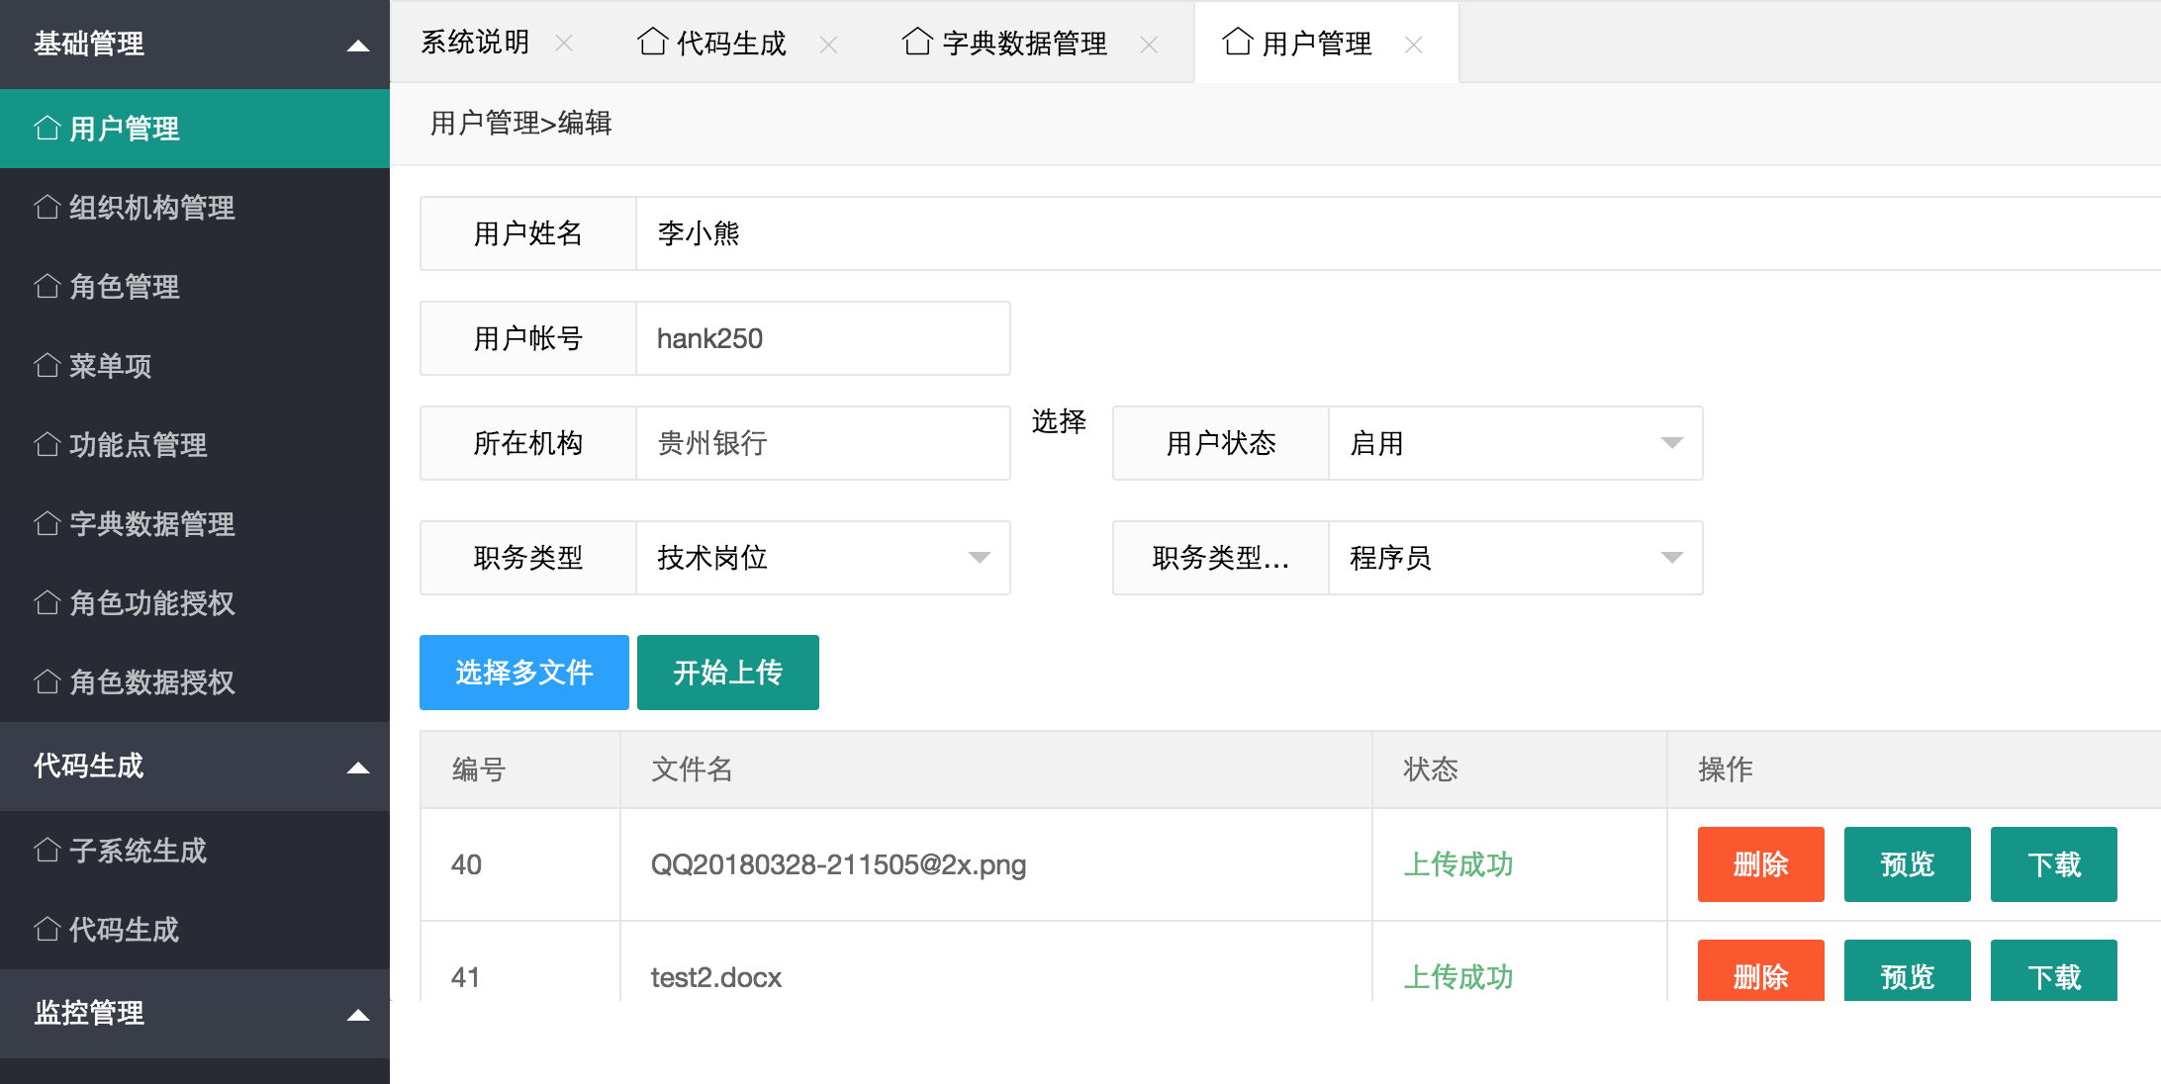Click the home icon beside 功能点管理

click(x=47, y=445)
